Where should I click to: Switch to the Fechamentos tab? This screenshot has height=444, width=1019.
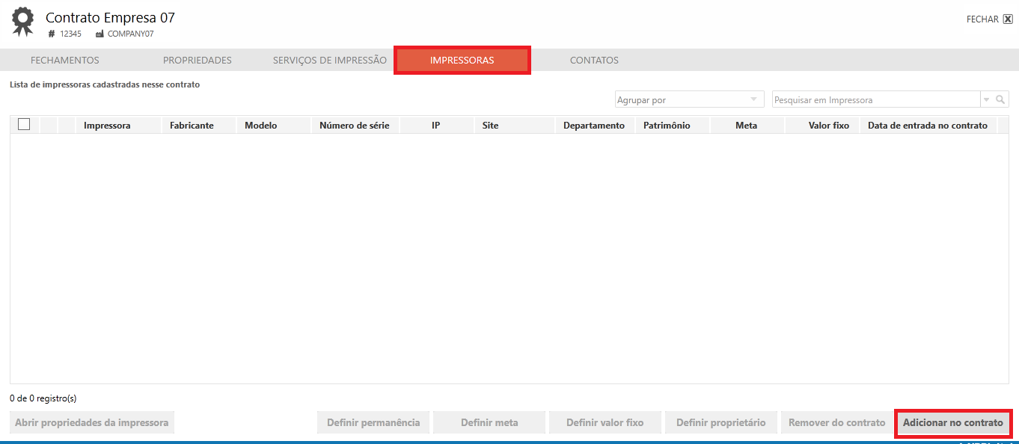pos(64,61)
